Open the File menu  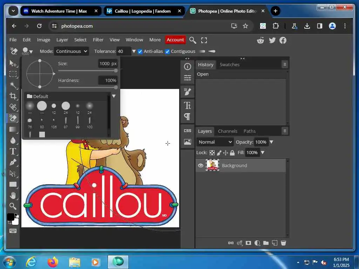[13, 40]
